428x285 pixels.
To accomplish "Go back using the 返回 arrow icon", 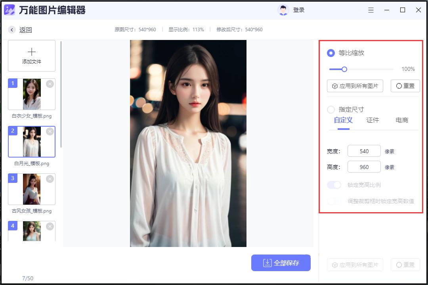I will 12,29.
